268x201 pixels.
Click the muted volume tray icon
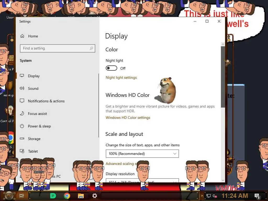tap(215, 196)
